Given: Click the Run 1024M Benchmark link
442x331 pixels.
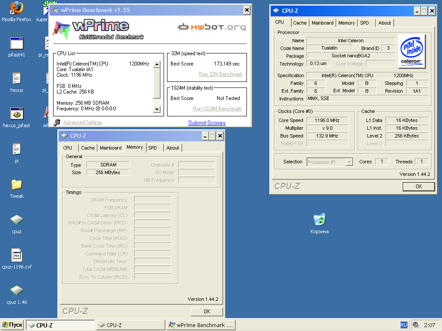Looking at the screenshot, I should click(x=218, y=109).
